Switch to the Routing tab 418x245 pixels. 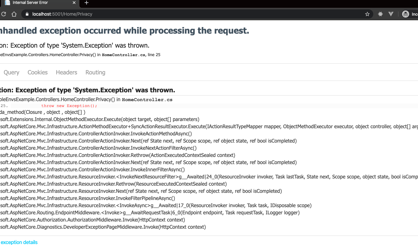coord(95,72)
